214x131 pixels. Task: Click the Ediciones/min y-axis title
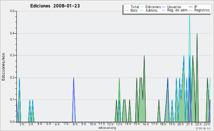click(x=3, y=67)
